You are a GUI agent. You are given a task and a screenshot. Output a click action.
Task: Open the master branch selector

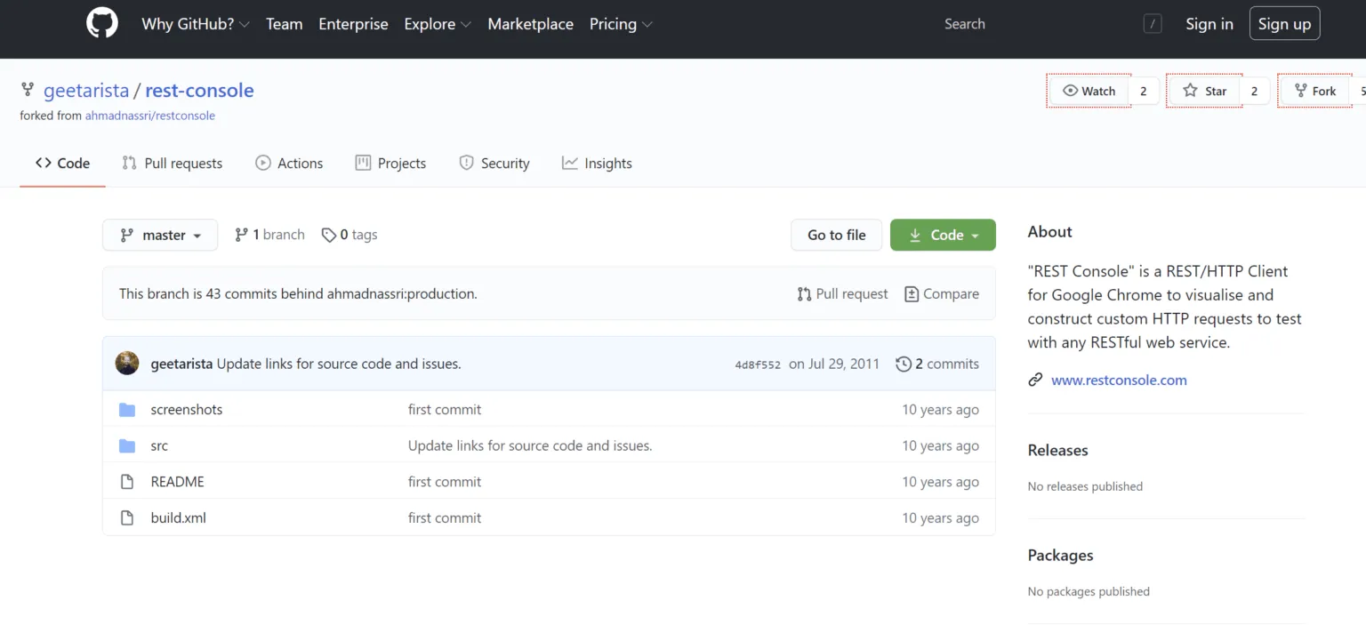click(160, 235)
